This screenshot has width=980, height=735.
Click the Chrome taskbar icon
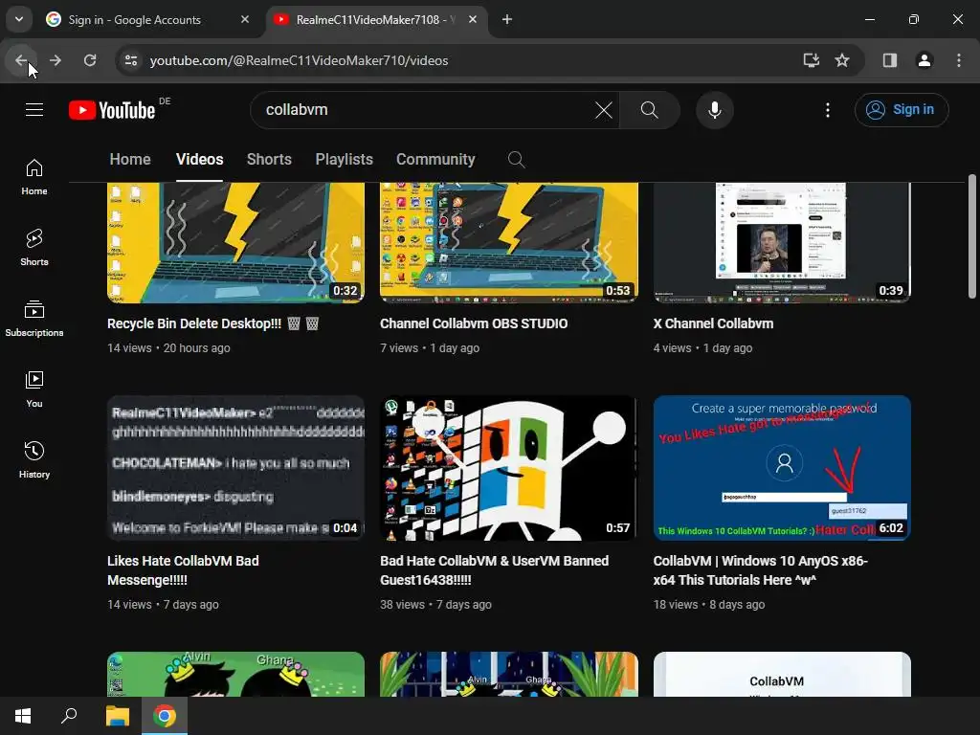[165, 716]
